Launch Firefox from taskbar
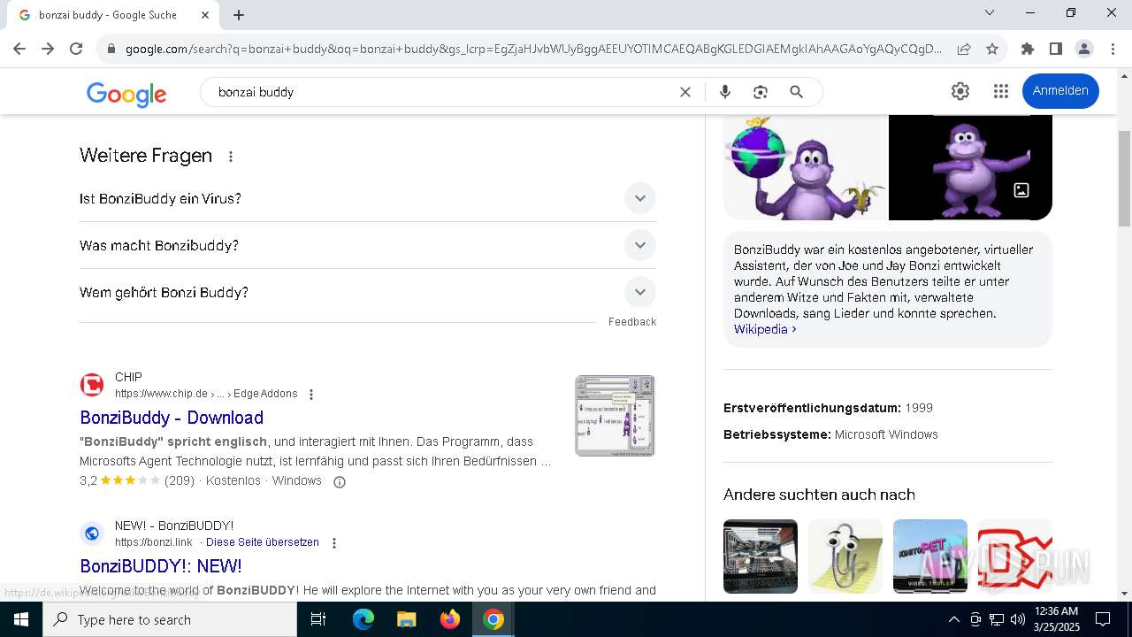Image resolution: width=1132 pixels, height=637 pixels. tap(450, 619)
